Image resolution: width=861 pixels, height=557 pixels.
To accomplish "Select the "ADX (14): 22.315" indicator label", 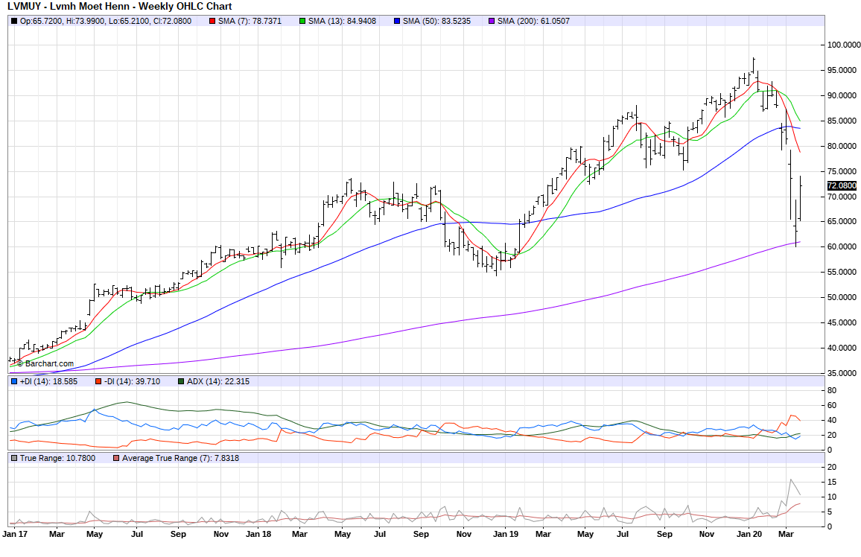I will point(218,381).
